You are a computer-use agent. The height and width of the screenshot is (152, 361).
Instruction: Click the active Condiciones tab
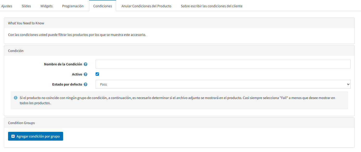[103, 6]
